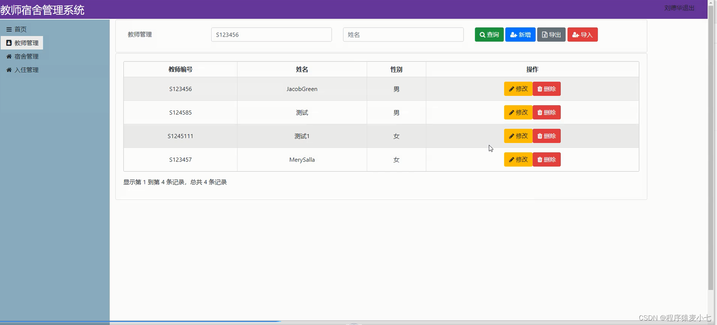Click the name cell 测试1
Viewport: 717px width, 325px height.
(302, 136)
